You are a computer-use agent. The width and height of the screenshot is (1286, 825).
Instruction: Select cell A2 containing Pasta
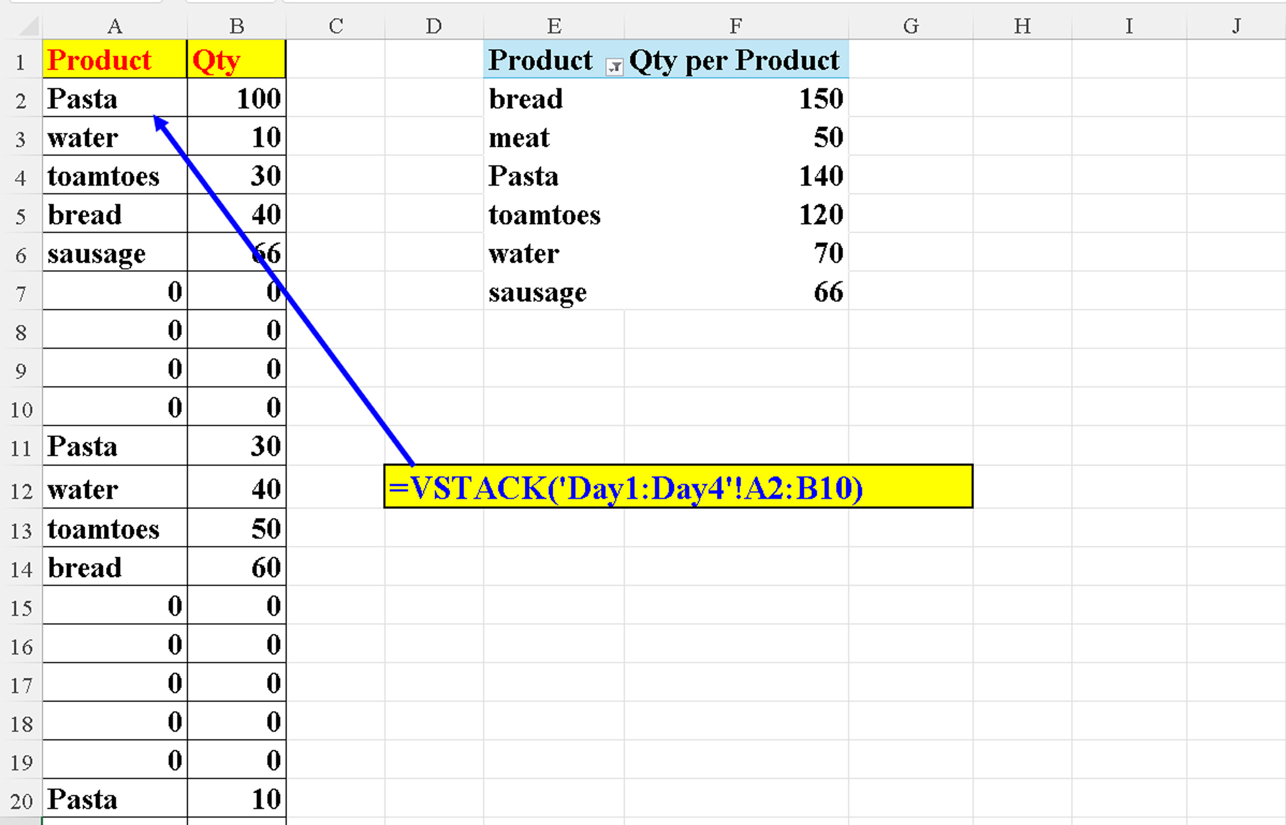tap(115, 98)
